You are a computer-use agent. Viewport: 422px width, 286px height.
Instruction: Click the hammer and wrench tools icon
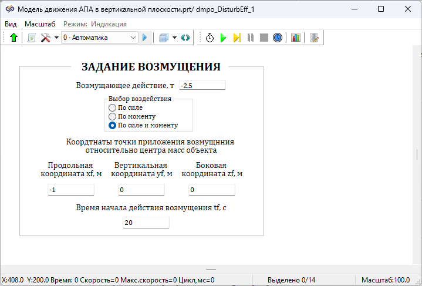[x=45, y=38]
